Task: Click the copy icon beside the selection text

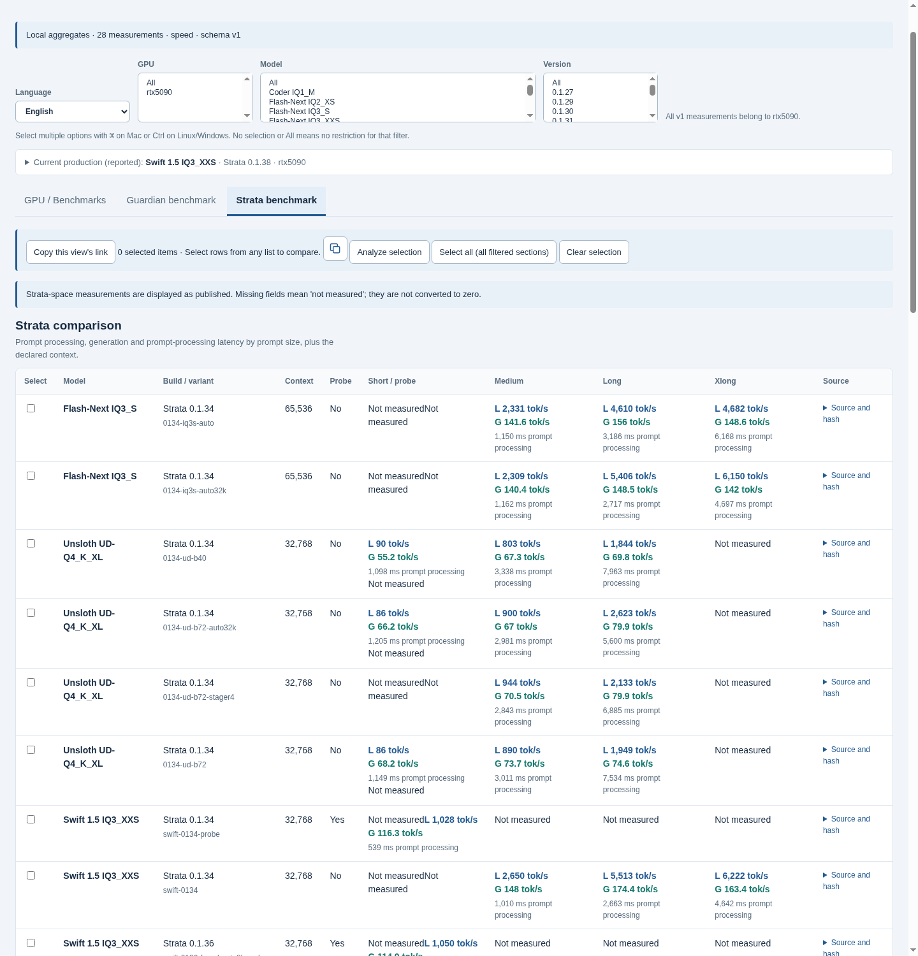Action: click(x=335, y=249)
